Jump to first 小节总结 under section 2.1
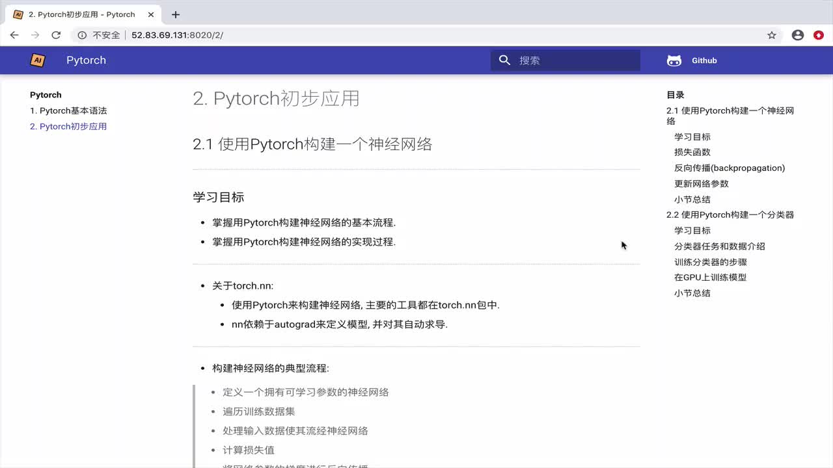Screen dimensions: 833x468 692,200
